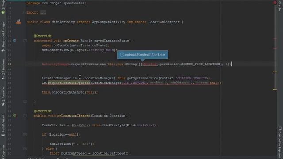Click the android.Manifest? Alt+Enter import hint
Image resolution: width=283 pixels, height=159 pixels.
coord(142,55)
